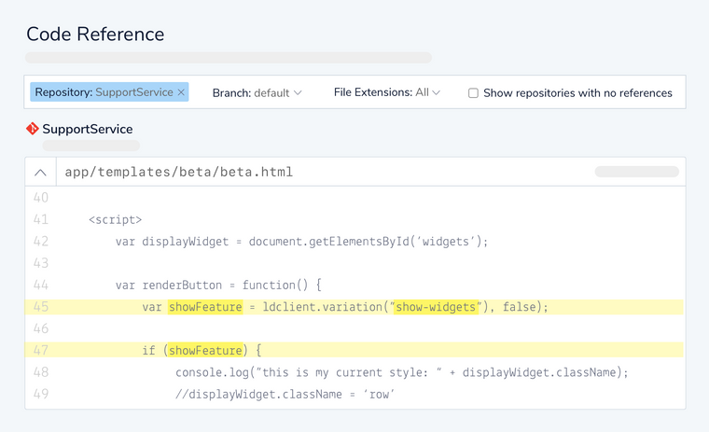Viewport: 709px width, 432px height.
Task: Remove the Repository: SupportService filter chip
Action: [x=181, y=93]
